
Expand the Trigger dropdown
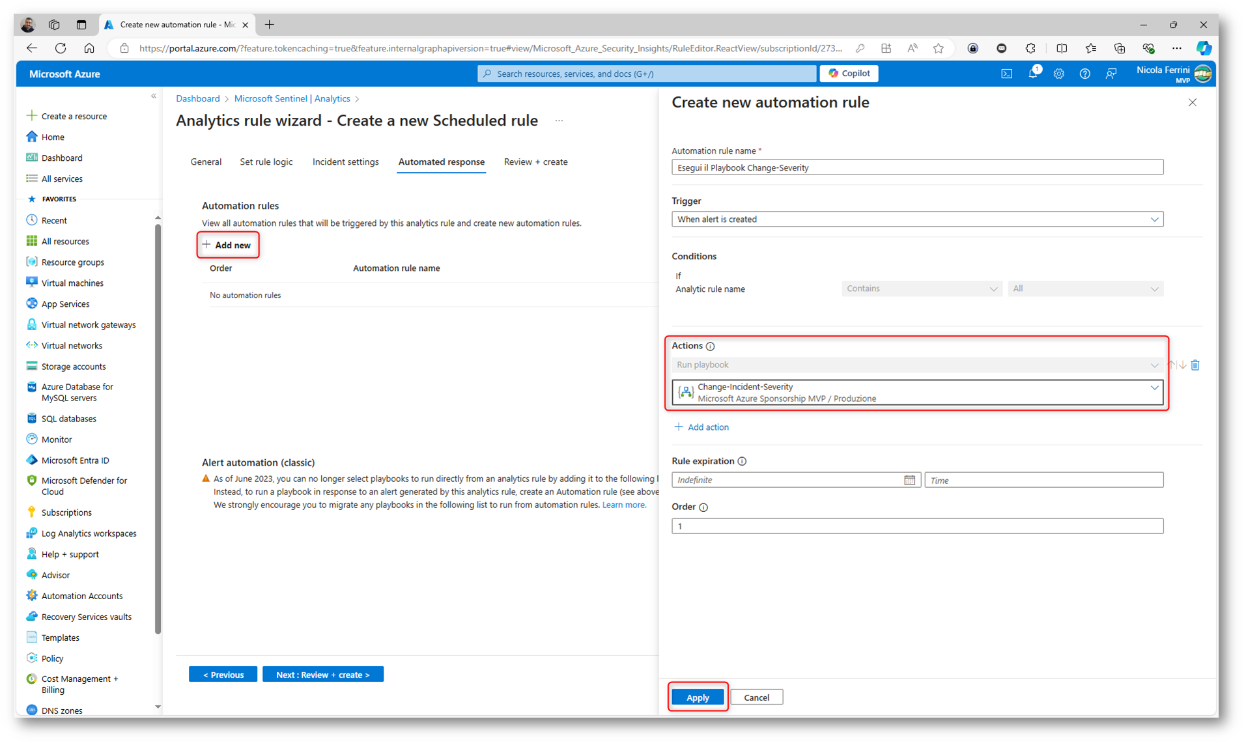pos(917,219)
